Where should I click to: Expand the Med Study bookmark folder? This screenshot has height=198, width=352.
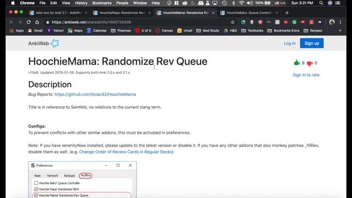208,31
